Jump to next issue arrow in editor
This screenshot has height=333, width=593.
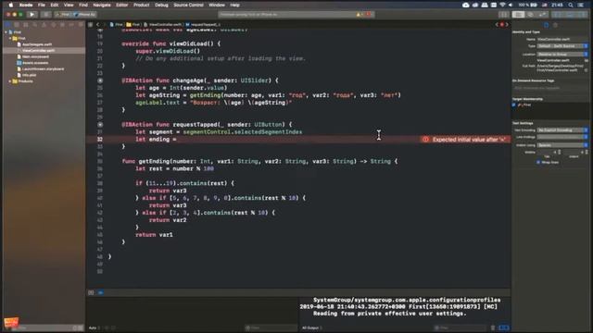[507, 25]
